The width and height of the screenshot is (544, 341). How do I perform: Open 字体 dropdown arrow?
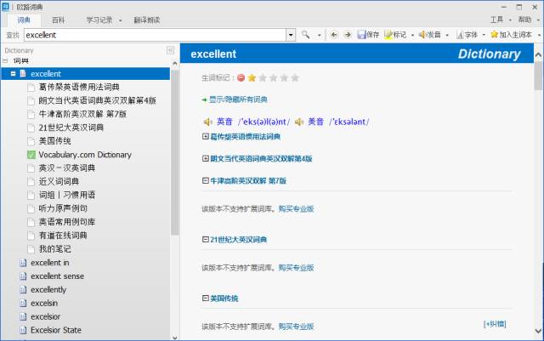[484, 35]
